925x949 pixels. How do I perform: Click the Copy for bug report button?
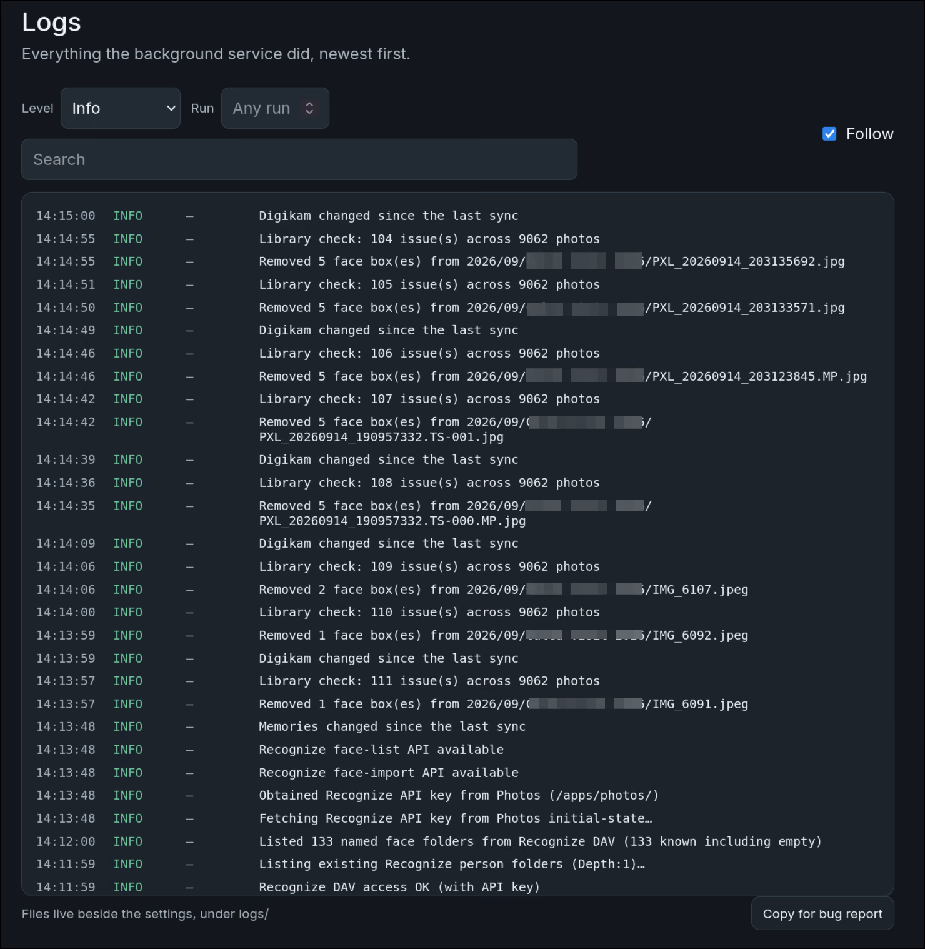click(x=822, y=914)
